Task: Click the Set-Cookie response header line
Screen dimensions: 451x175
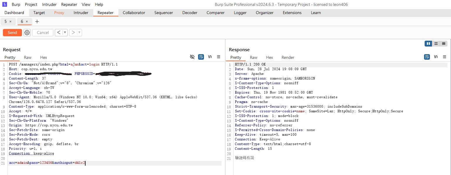Action: point(319,111)
